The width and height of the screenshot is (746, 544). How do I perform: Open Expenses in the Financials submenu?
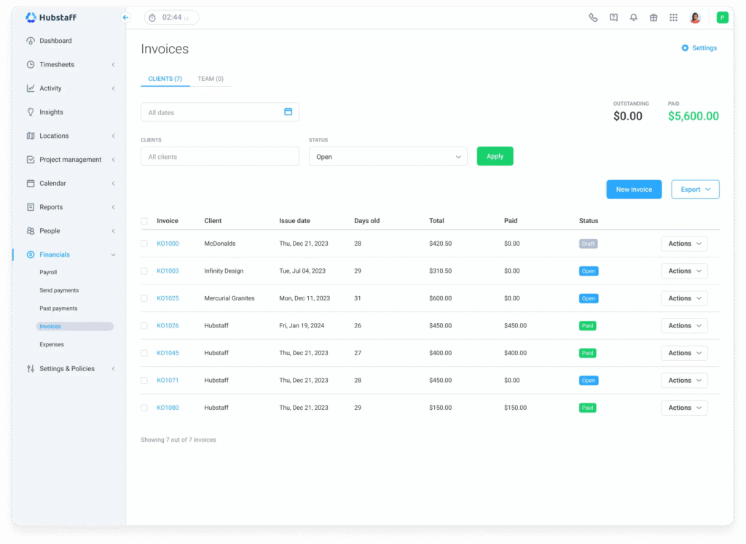click(x=52, y=344)
